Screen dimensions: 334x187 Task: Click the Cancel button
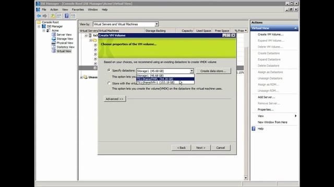[220, 148]
